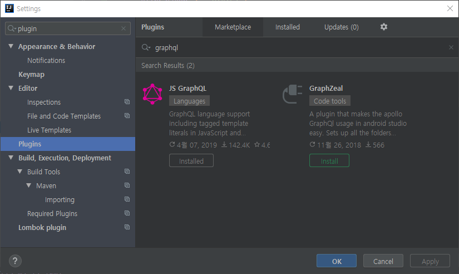Clear the settings search with the x icon
The width and height of the screenshot is (459, 274).
point(124,28)
